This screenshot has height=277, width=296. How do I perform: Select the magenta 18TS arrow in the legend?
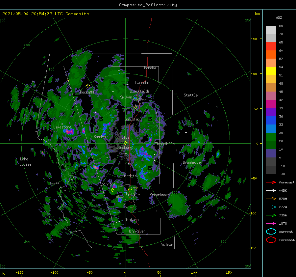pos(271,224)
